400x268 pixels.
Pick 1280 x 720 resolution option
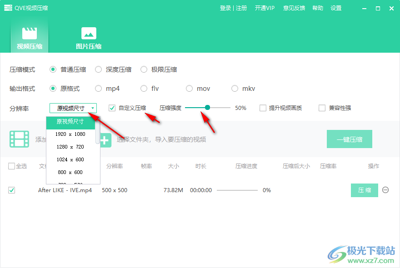coord(70,147)
